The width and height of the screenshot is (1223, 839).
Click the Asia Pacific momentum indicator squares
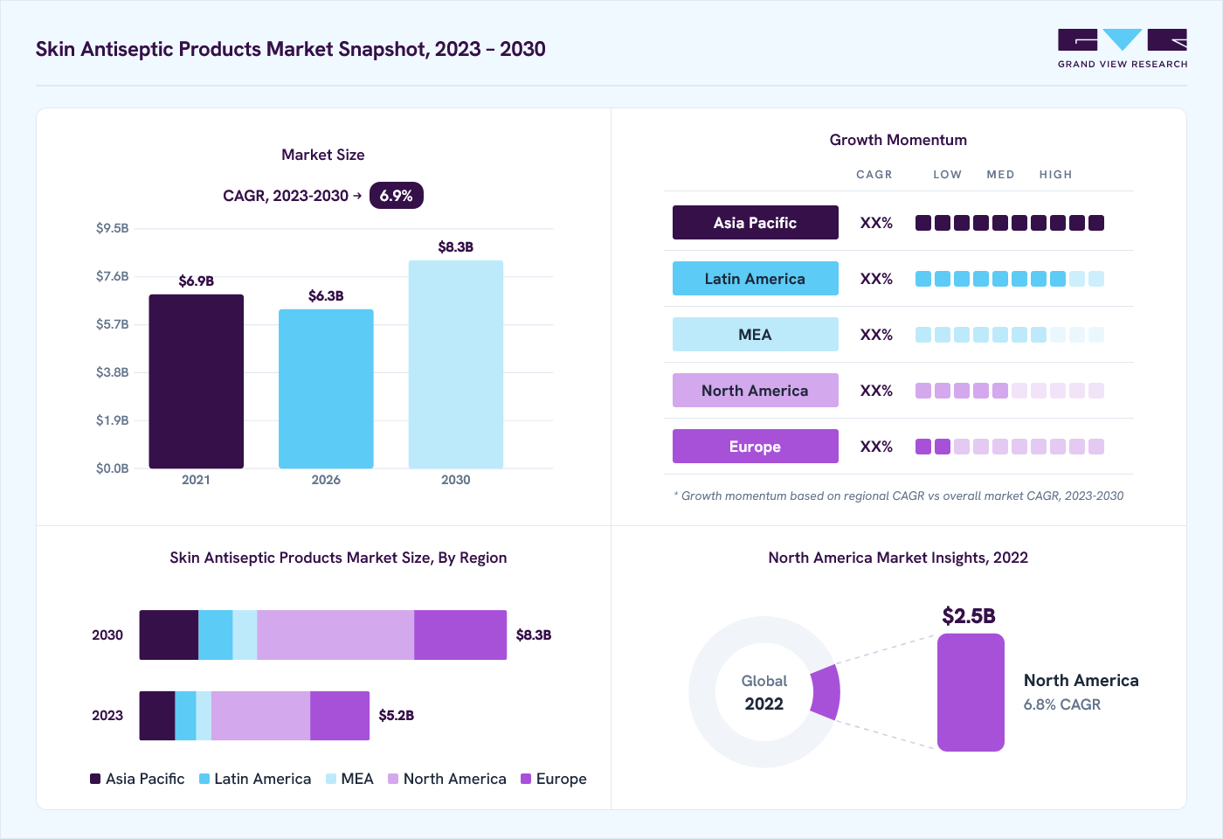pos(1010,223)
